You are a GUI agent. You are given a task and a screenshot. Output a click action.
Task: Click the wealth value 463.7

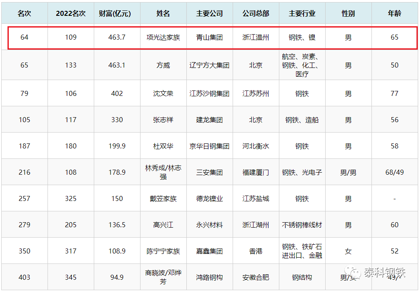coord(117,38)
